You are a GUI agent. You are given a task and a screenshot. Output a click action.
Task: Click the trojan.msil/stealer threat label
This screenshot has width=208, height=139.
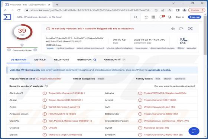[x=51, y=79]
